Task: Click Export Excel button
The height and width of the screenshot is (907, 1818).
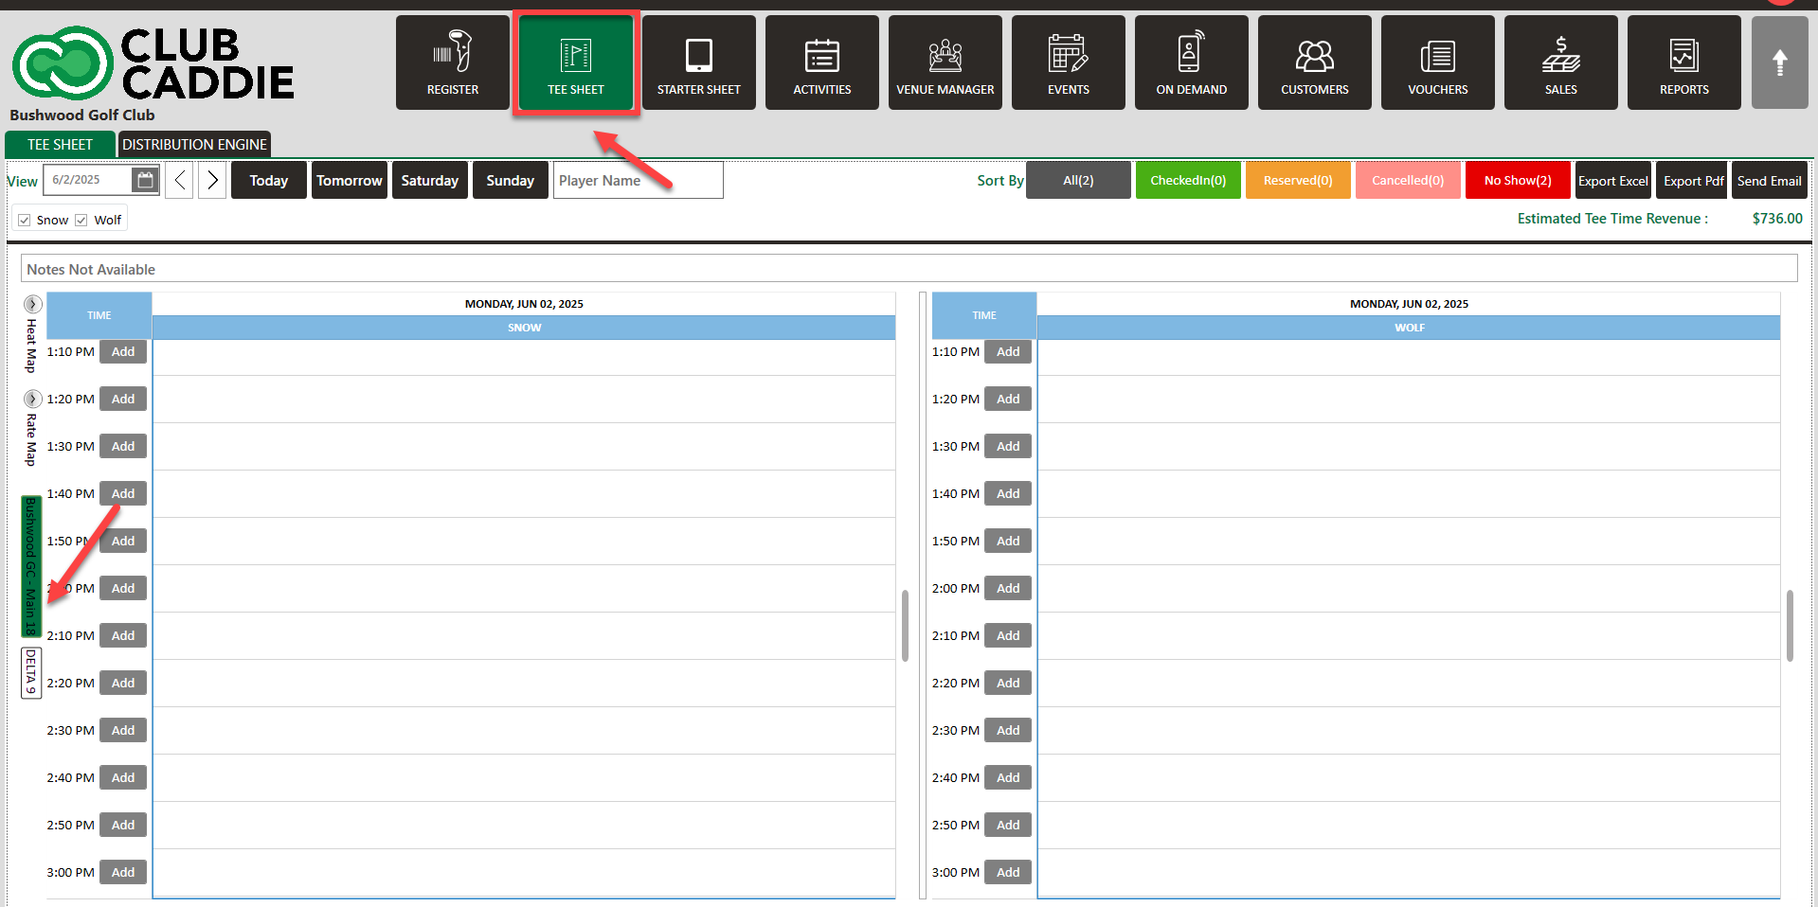Action: pyautogui.click(x=1613, y=180)
